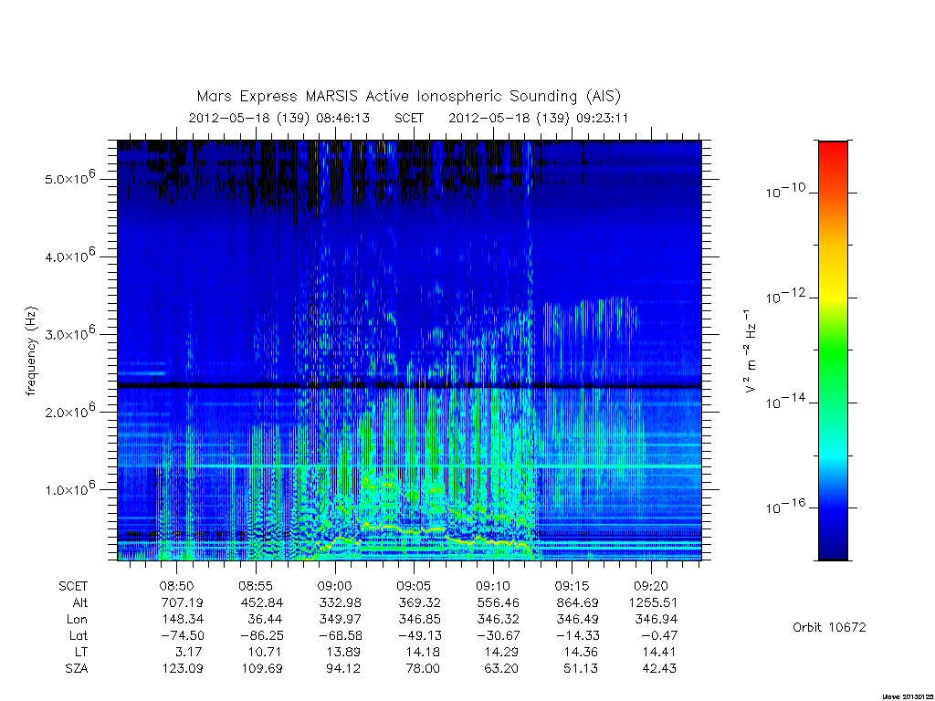Click the latitude value -30.67
The width and height of the screenshot is (935, 701).
click(x=499, y=636)
